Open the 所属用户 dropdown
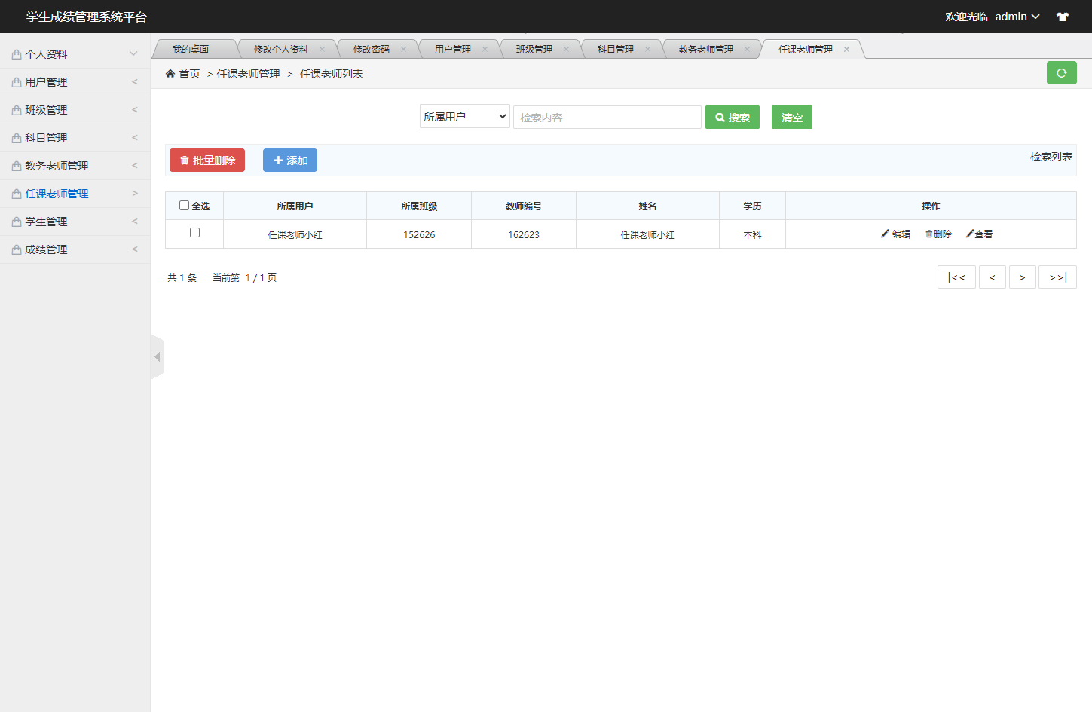Screen dimensions: 1092x712 pyautogui.click(x=464, y=116)
